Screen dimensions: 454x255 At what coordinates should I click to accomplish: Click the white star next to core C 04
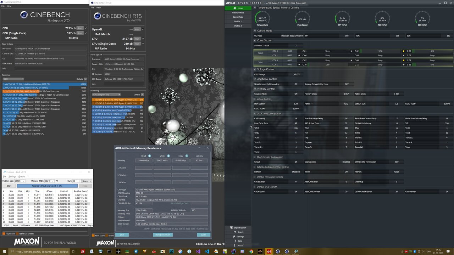[x=299, y=55]
